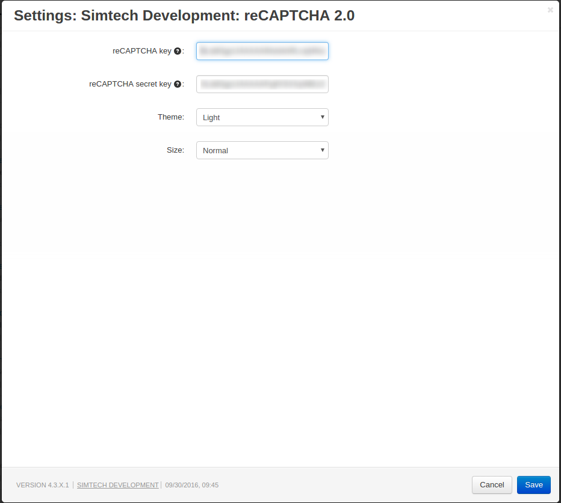Open the Simtech Development link

click(118, 485)
